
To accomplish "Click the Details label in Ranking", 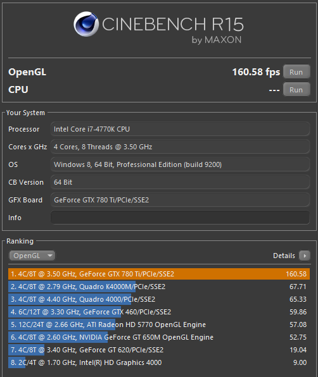I will pyautogui.click(x=284, y=256).
